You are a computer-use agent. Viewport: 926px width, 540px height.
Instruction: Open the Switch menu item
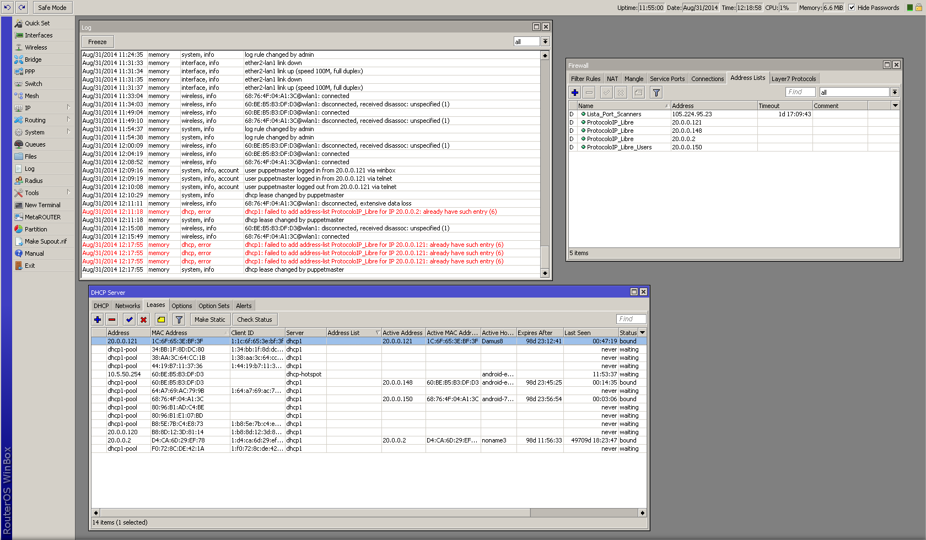[33, 84]
